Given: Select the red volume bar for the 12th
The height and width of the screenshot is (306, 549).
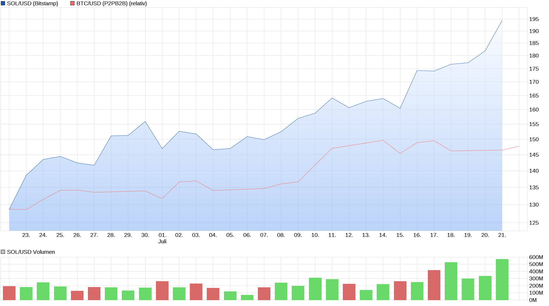Looking at the screenshot, I should pyautogui.click(x=349, y=292).
